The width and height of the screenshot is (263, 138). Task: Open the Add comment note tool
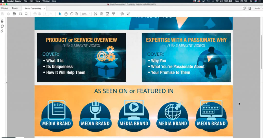click(x=122, y=14)
